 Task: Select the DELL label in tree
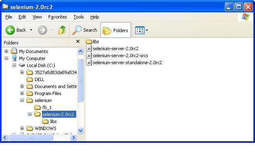[x=40, y=79]
